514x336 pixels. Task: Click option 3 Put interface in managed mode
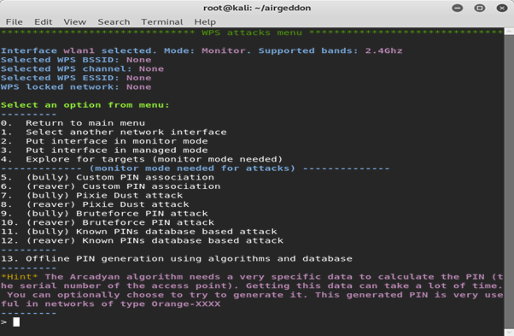[x=104, y=150]
